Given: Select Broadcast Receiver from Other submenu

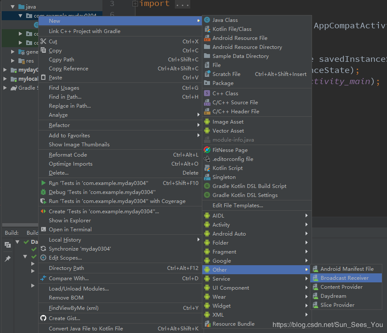Looking at the screenshot, I should coord(346,278).
